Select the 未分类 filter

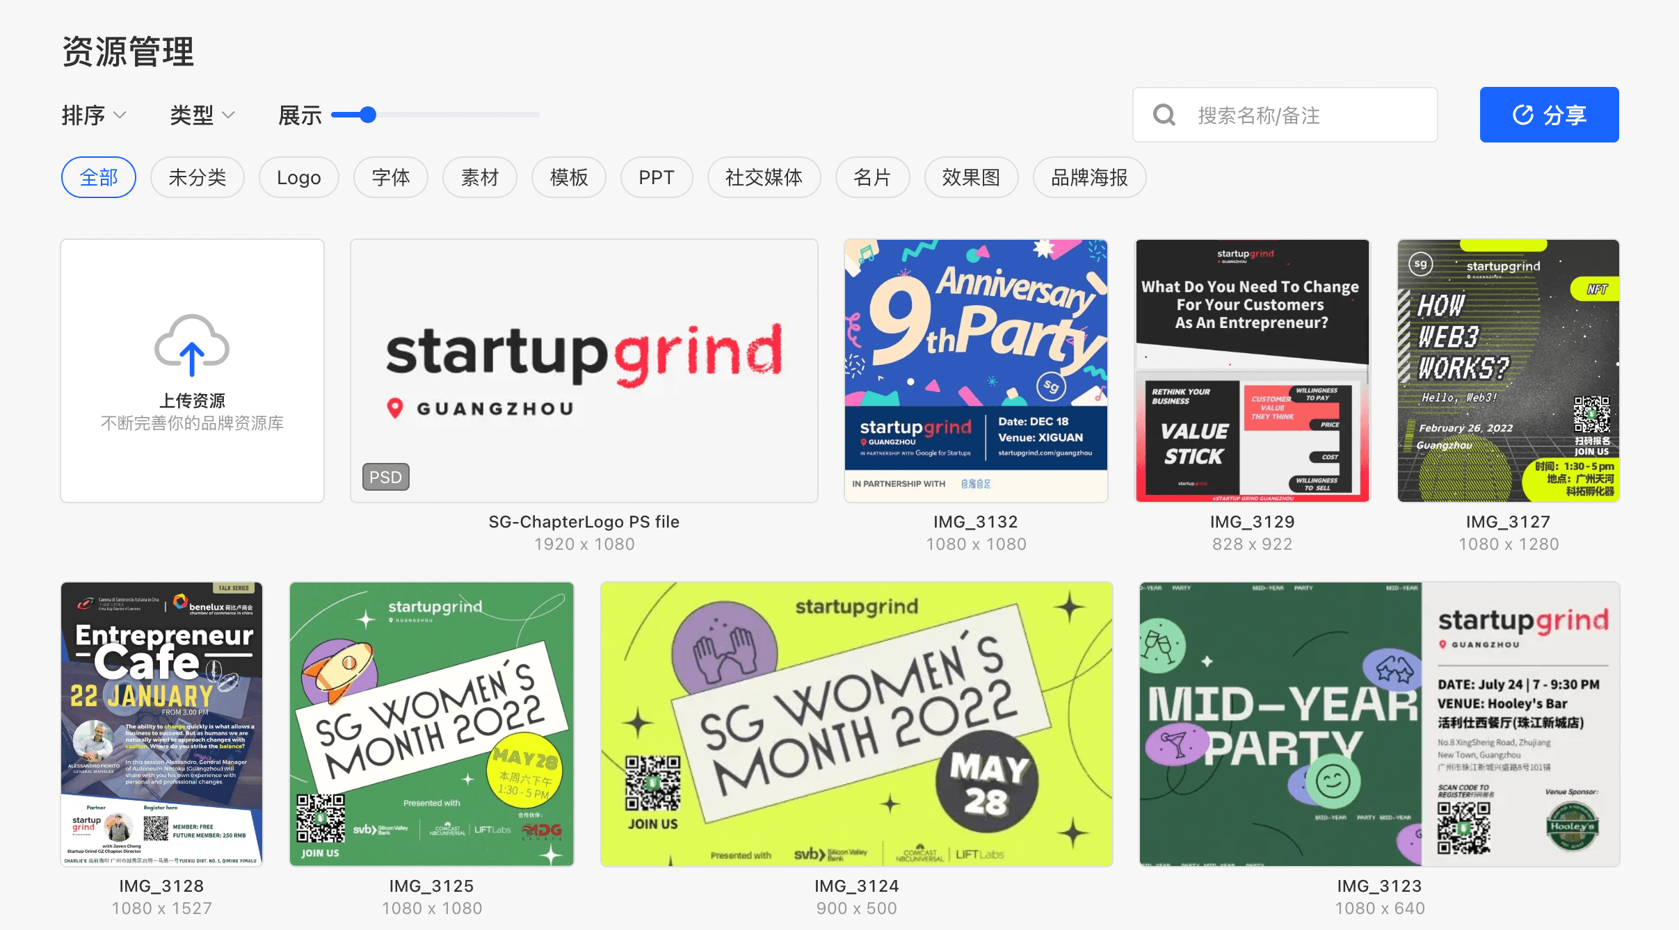point(198,177)
